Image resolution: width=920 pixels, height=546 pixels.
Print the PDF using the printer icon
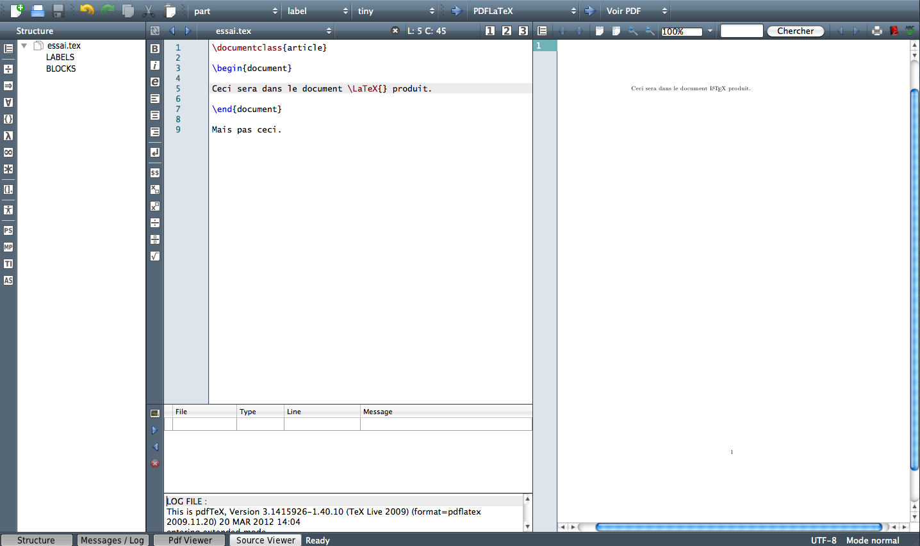point(877,31)
